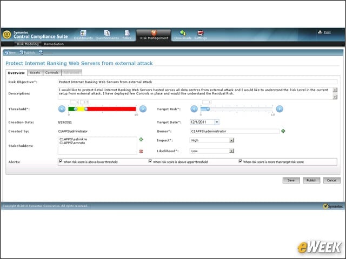Click Symantec logo in the footer
Image resolution: width=346 pixels, height=259 pixels.
pyautogui.click(x=333, y=206)
